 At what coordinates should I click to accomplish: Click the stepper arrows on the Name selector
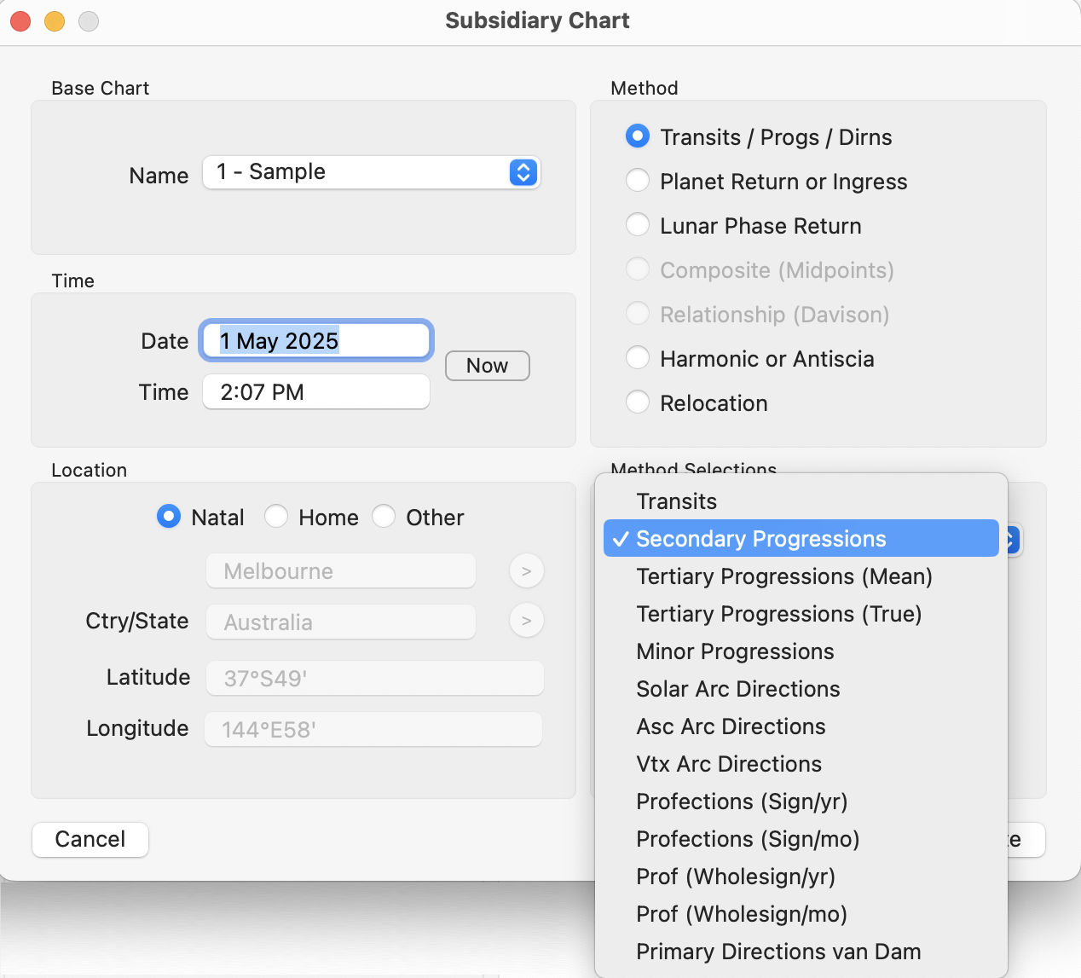[523, 172]
